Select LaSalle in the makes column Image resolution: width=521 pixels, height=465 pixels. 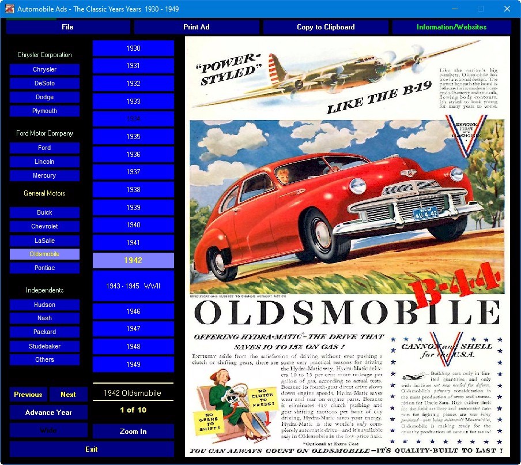point(44,241)
